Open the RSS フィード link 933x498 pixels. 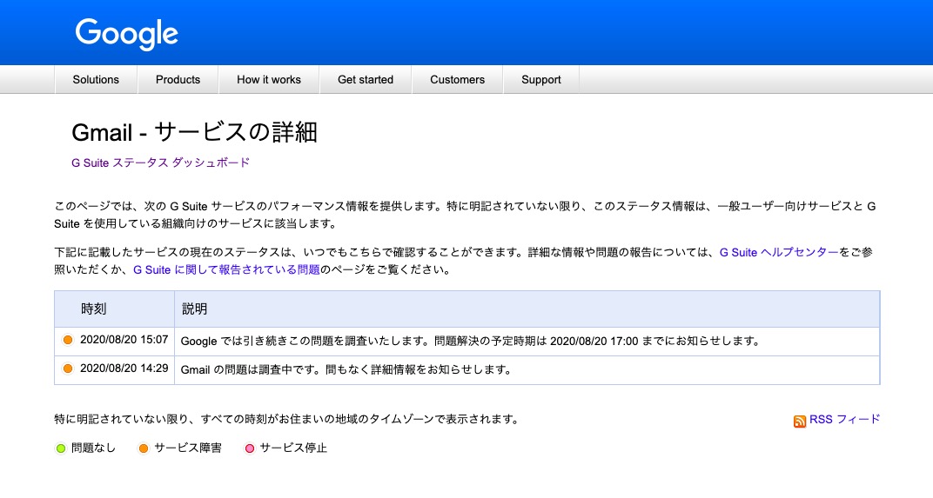point(844,420)
